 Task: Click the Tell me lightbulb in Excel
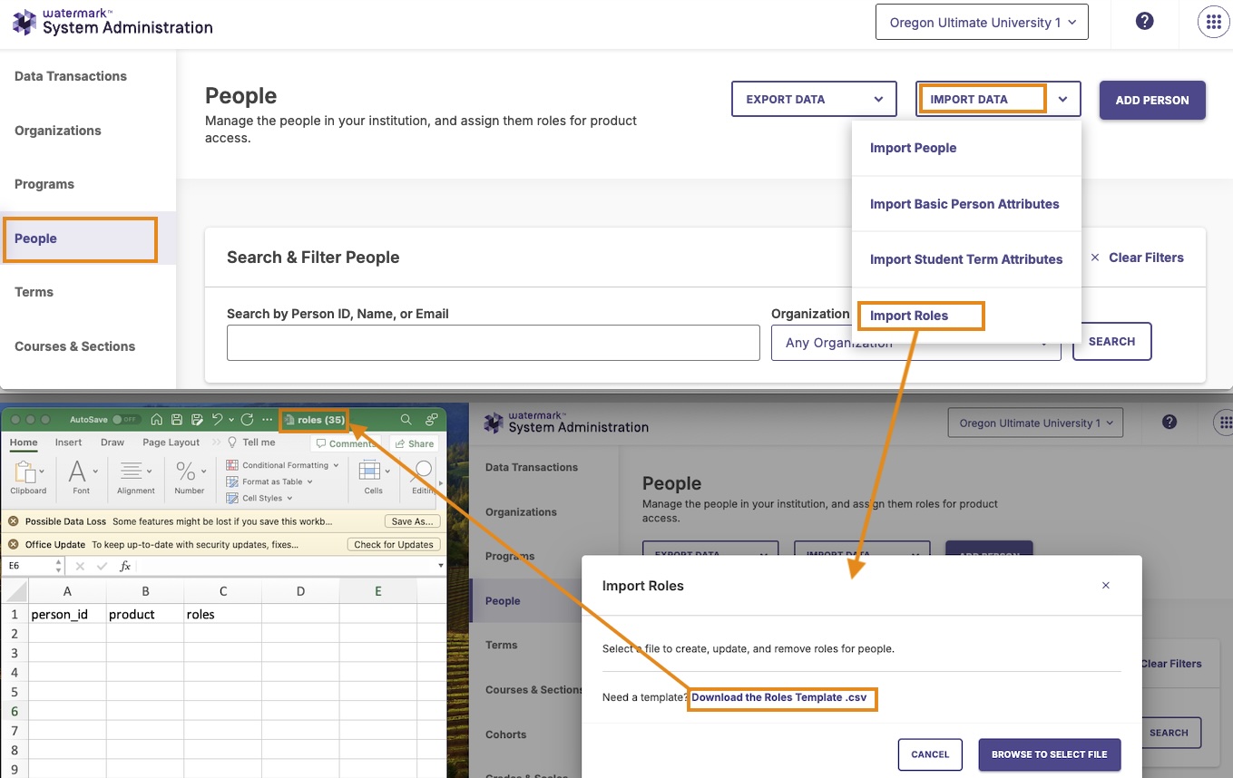(x=233, y=442)
